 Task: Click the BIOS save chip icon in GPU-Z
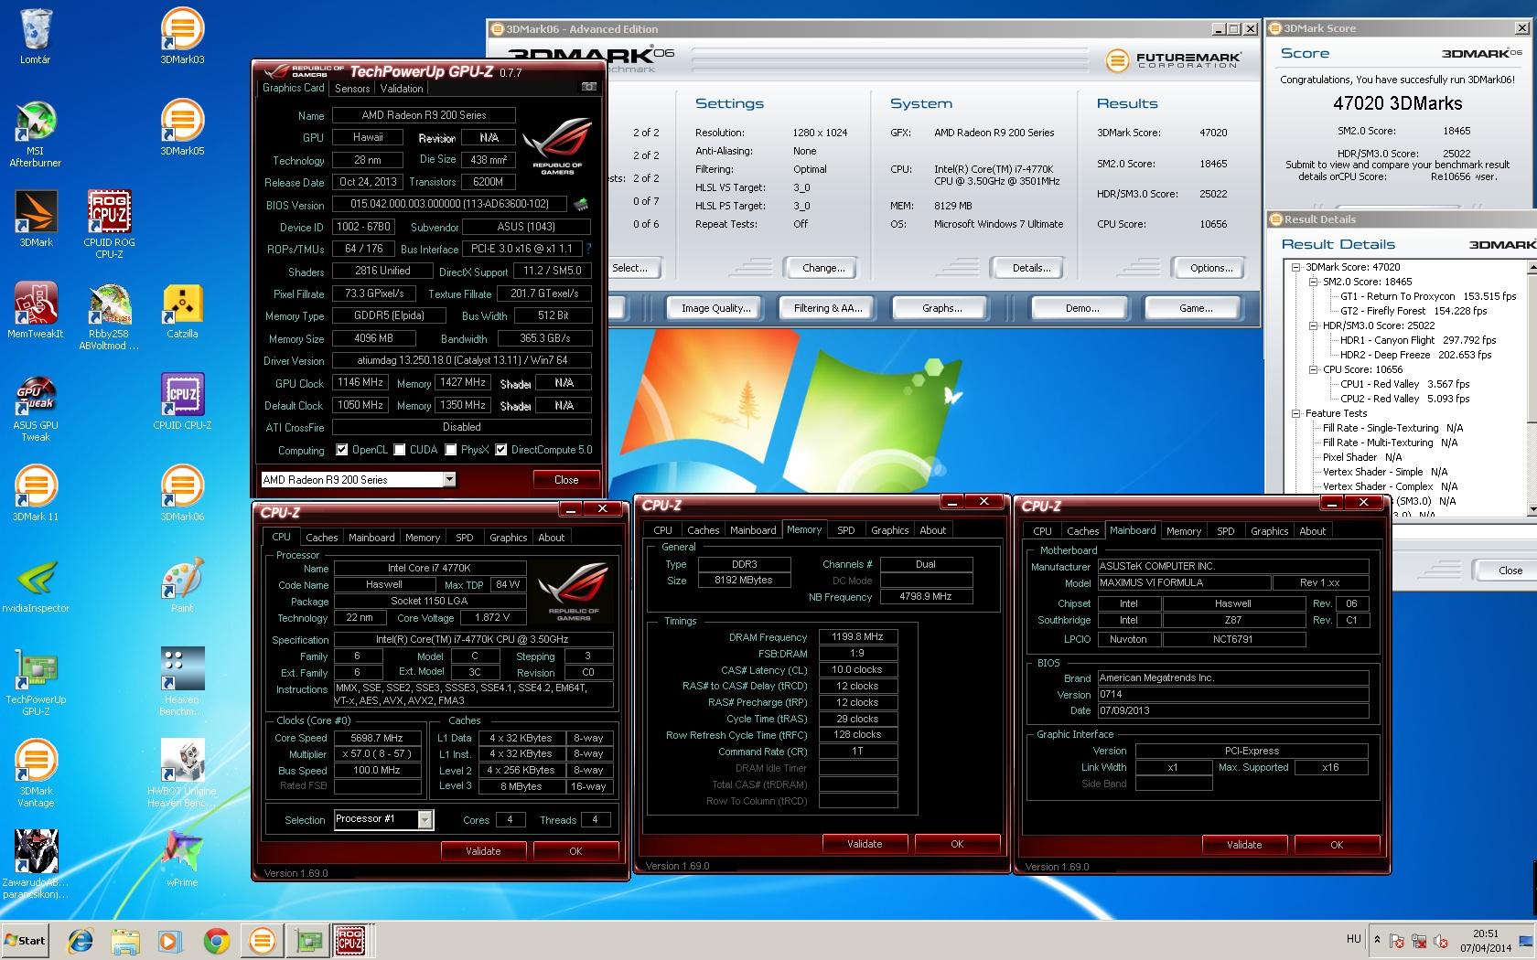click(580, 204)
